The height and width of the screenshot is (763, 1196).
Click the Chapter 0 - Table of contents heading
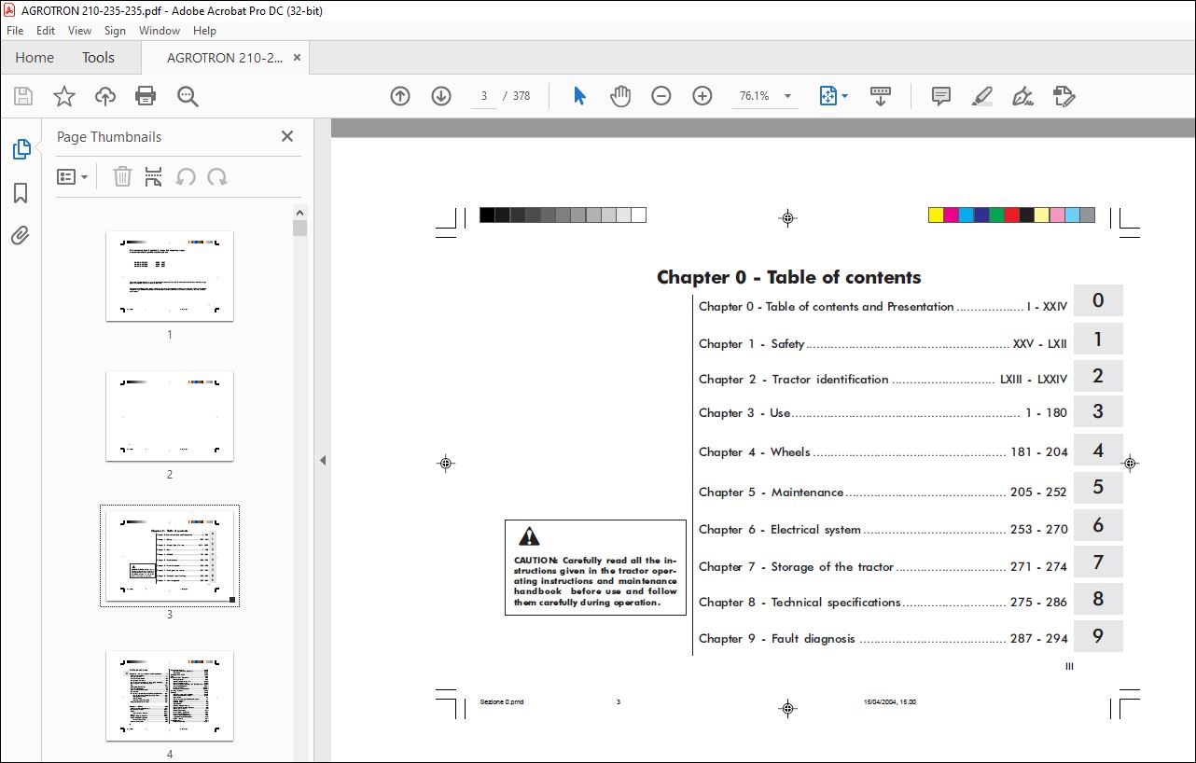pos(788,277)
